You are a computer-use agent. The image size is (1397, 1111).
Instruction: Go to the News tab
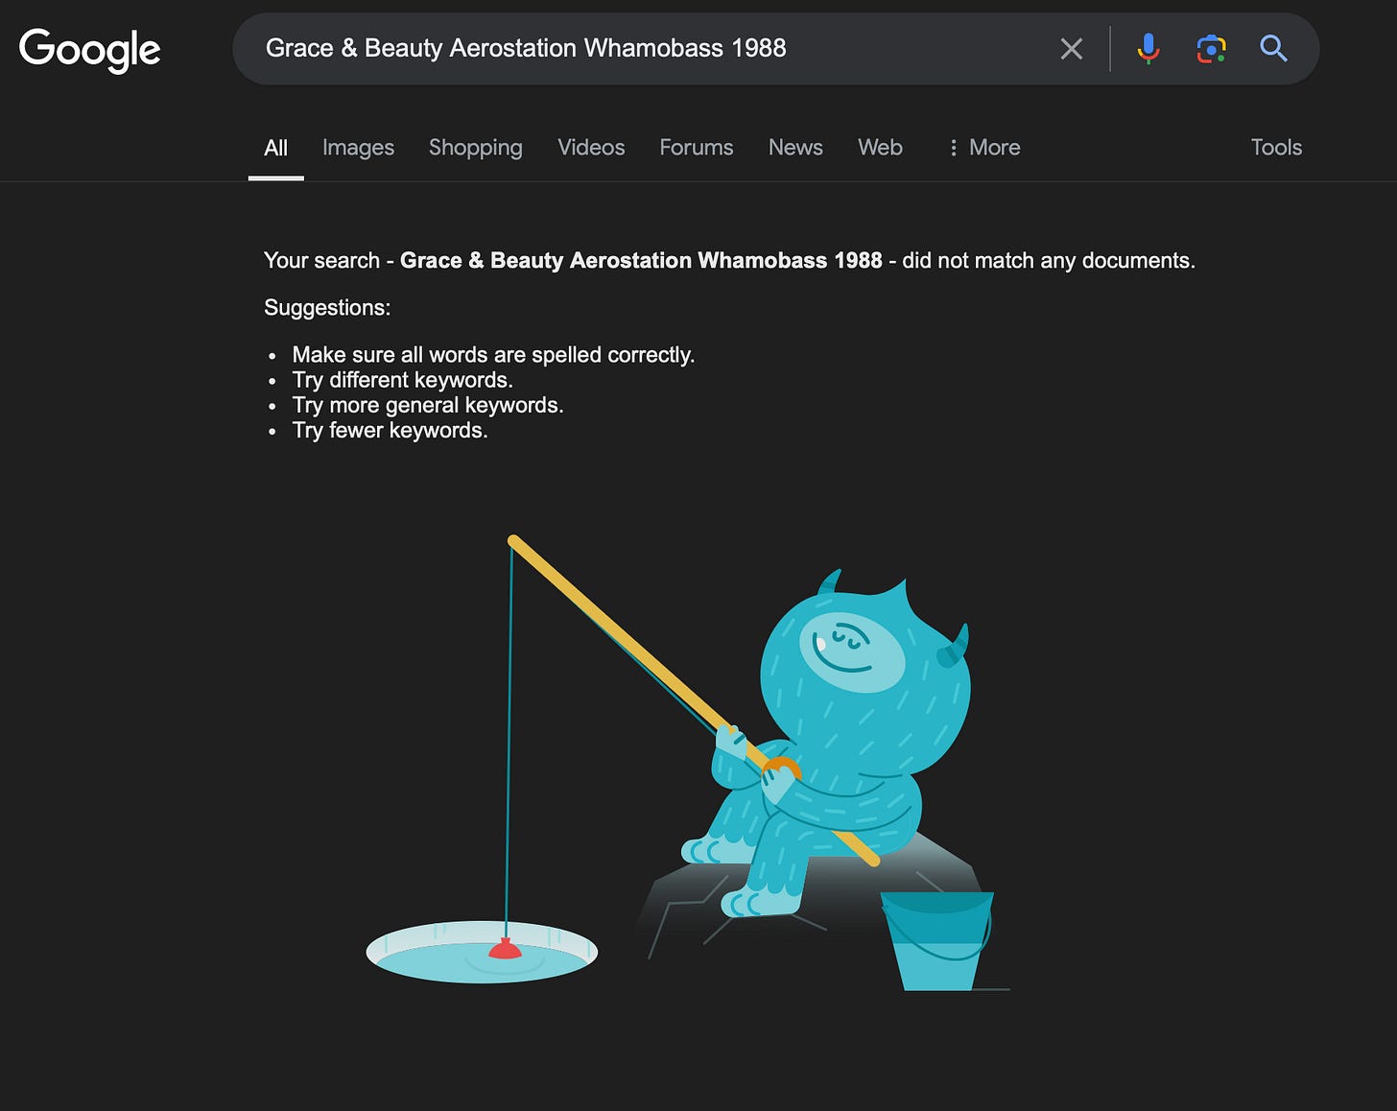tap(795, 148)
